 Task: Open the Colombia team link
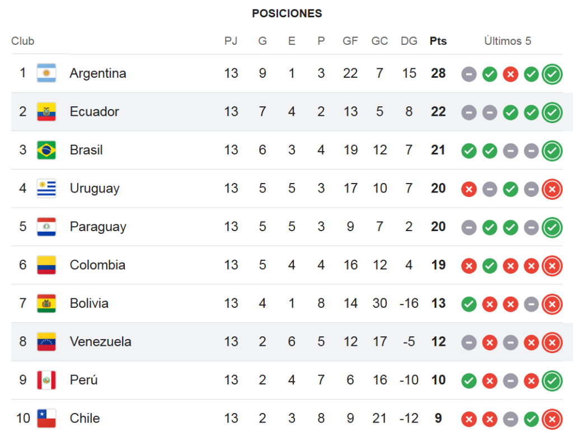[97, 265]
